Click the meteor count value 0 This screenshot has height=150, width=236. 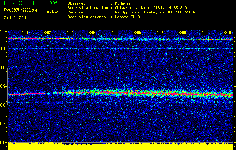(54, 18)
